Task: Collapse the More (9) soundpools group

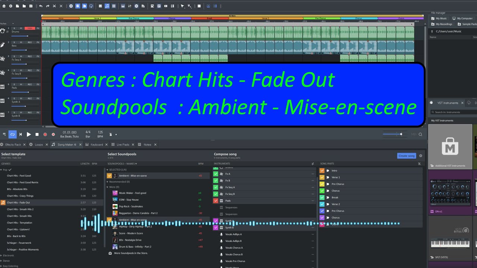Action: tap(108, 187)
